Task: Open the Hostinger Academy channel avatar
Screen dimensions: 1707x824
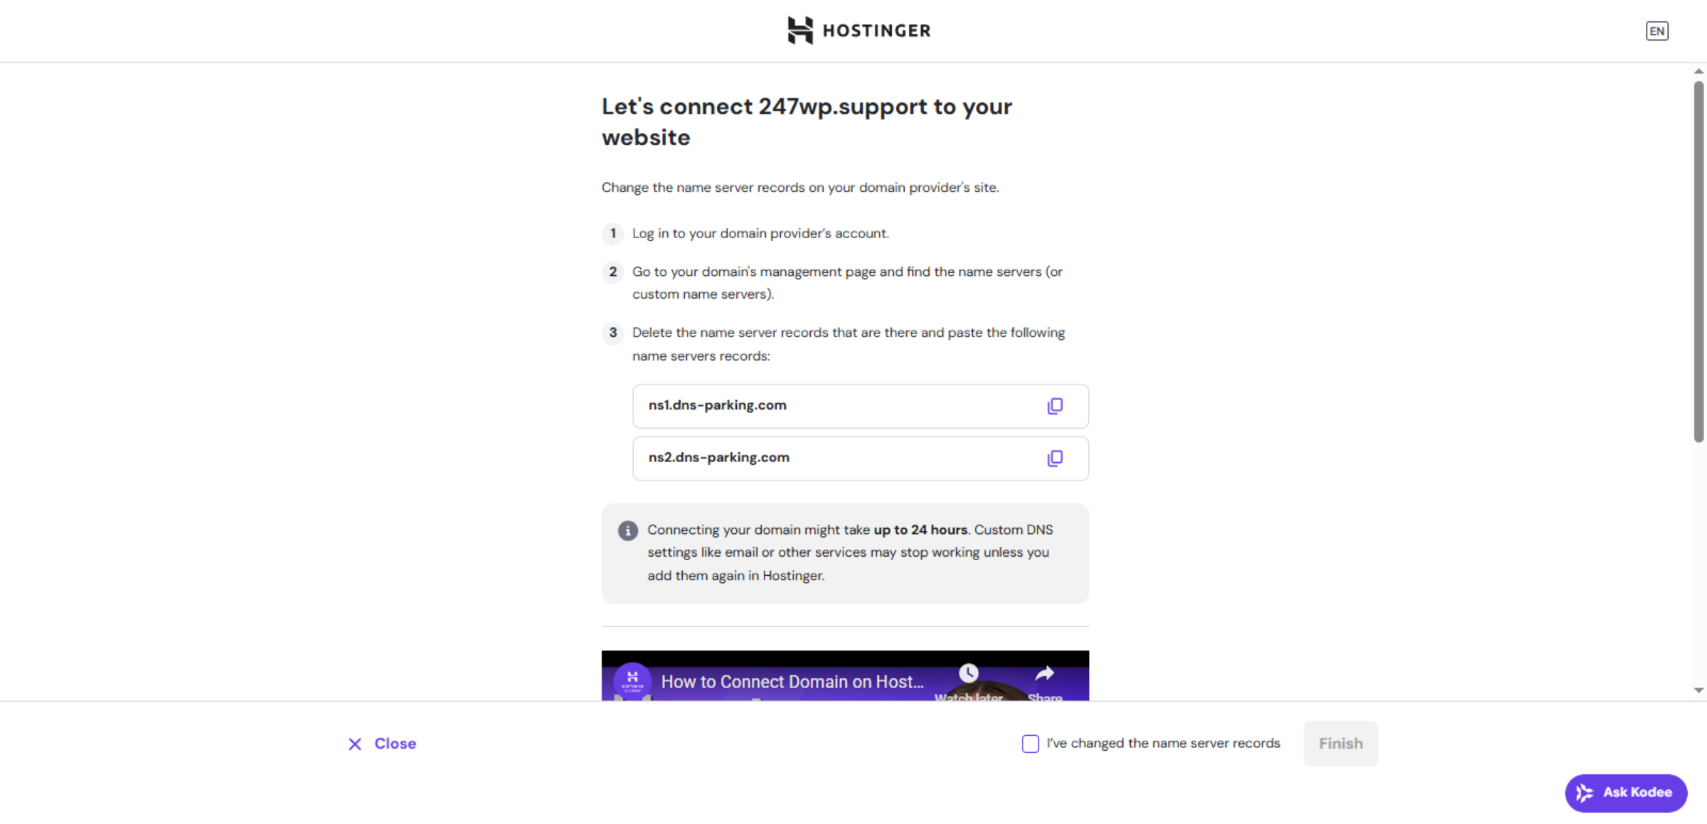Action: [632, 680]
